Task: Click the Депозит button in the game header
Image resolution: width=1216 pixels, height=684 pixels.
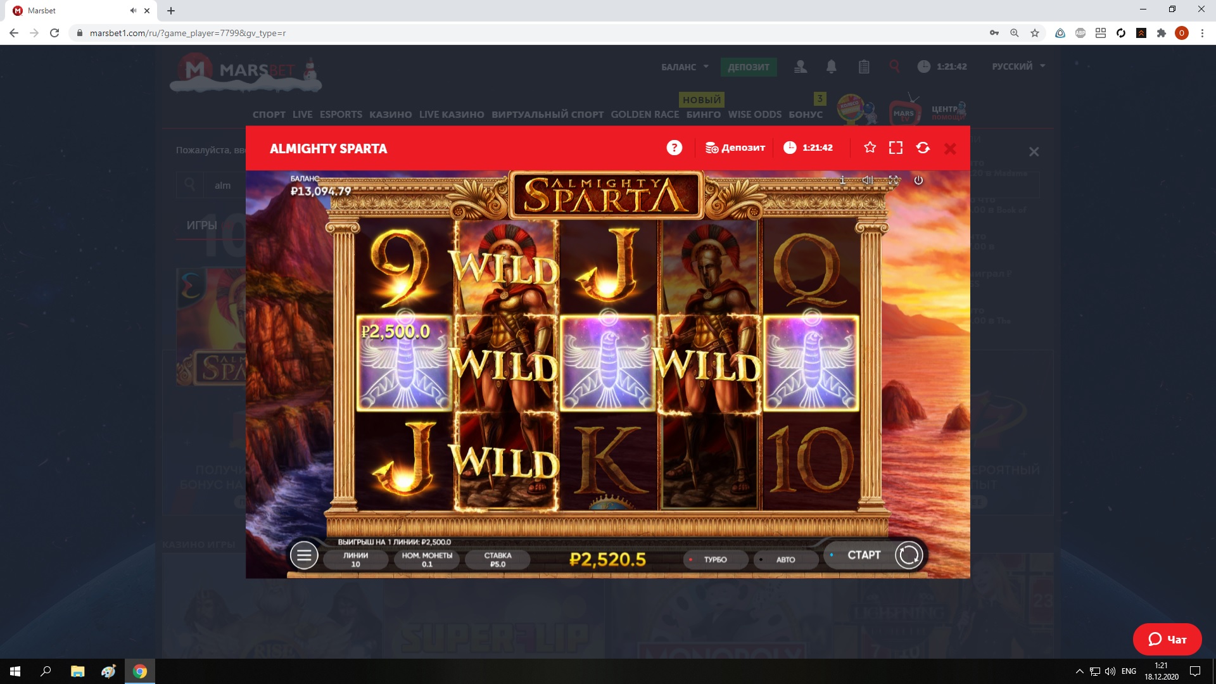Action: tap(735, 148)
